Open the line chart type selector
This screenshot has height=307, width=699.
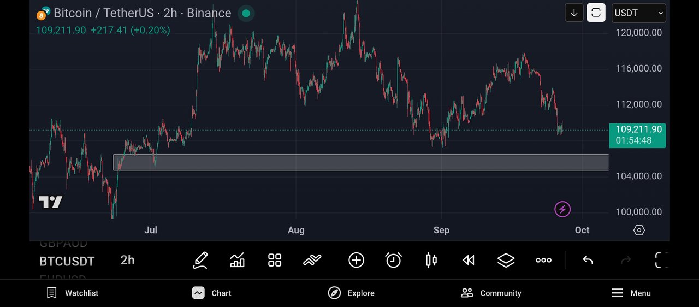coord(312,261)
